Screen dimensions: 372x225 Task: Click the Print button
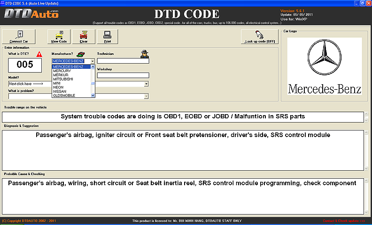[x=108, y=36]
